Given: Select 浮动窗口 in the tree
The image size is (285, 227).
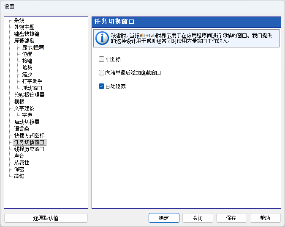Looking at the screenshot, I should [32, 88].
